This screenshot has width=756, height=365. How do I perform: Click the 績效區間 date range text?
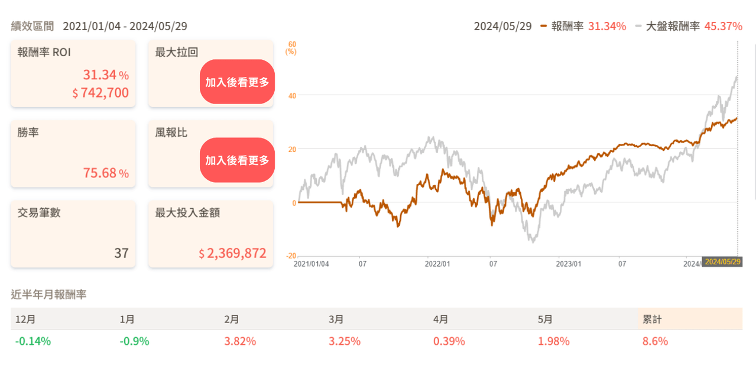[125, 27]
